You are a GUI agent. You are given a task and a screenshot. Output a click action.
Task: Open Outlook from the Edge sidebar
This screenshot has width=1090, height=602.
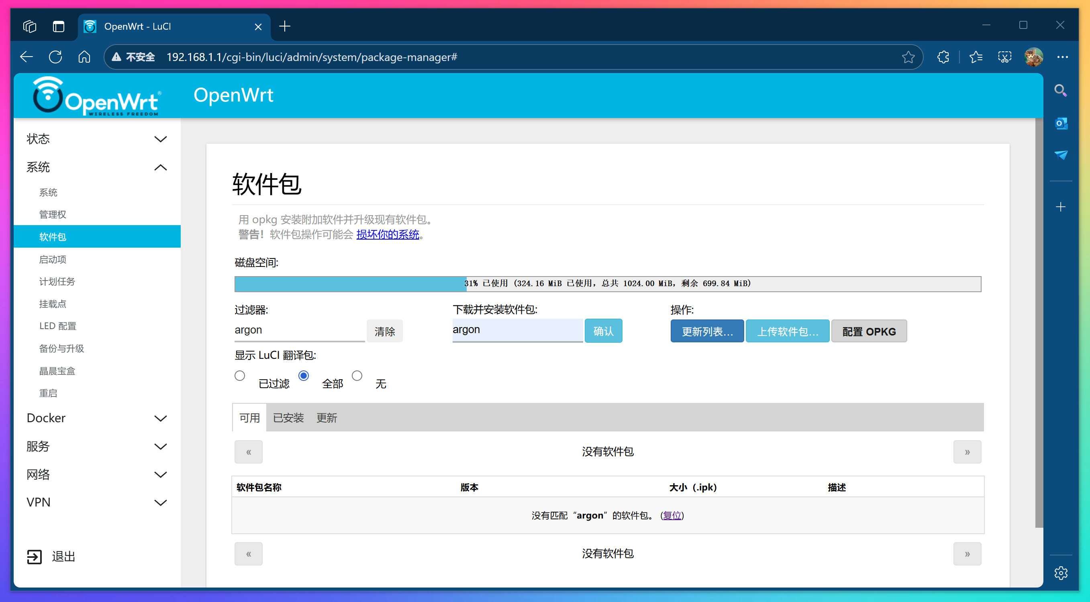(x=1061, y=123)
